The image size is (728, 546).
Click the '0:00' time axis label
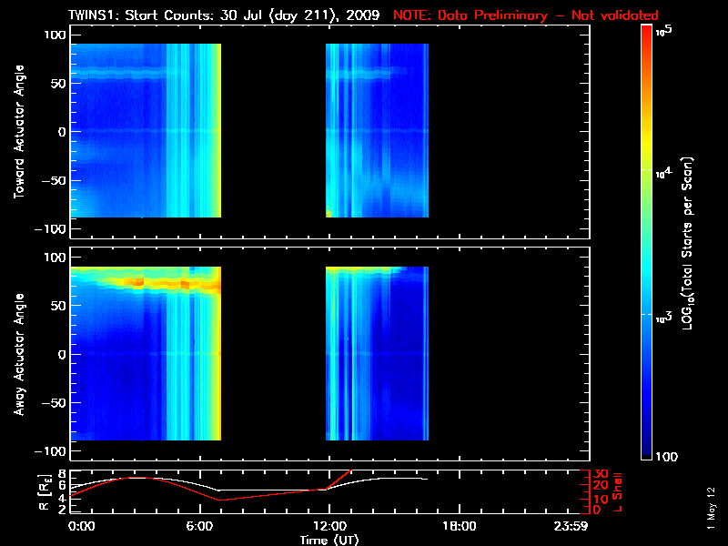pyautogui.click(x=81, y=526)
